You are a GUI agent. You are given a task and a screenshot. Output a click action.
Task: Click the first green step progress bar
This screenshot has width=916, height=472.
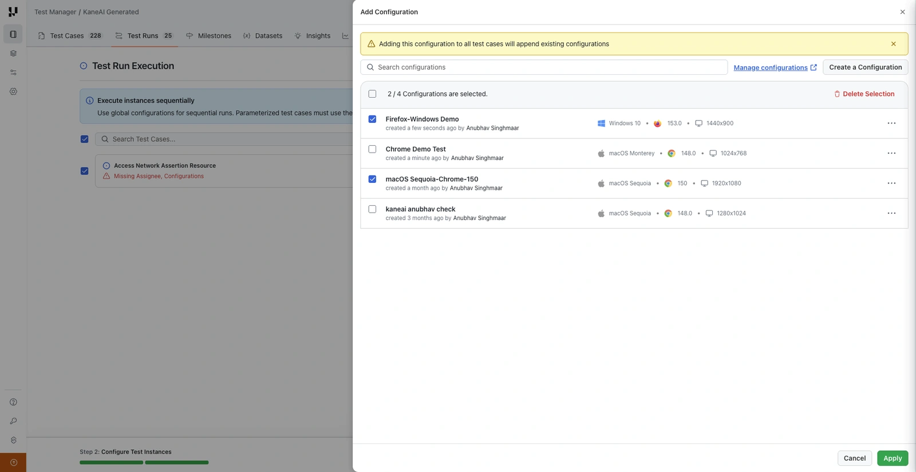pos(112,462)
